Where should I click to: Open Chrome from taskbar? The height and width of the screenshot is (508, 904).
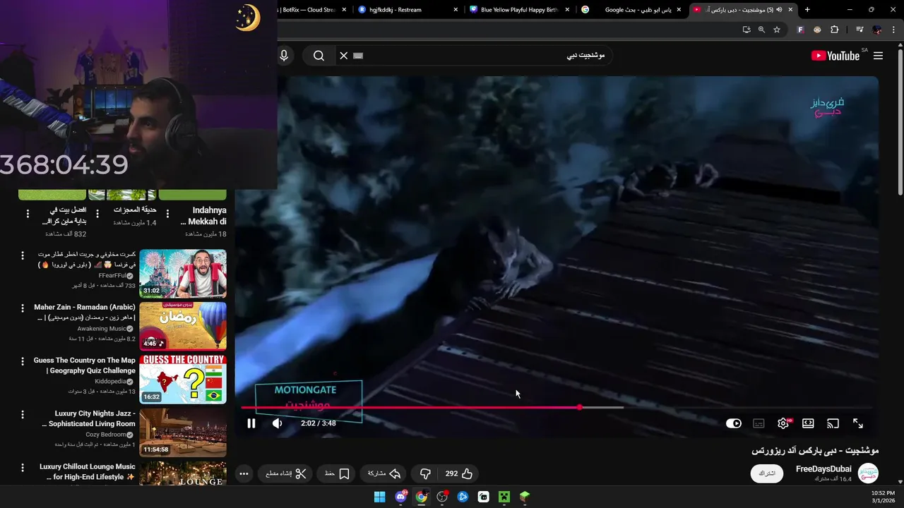(x=421, y=497)
